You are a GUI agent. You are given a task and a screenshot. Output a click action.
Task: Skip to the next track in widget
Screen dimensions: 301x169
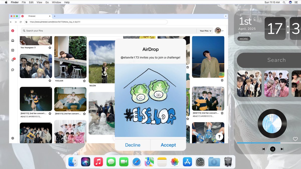coord(282,149)
